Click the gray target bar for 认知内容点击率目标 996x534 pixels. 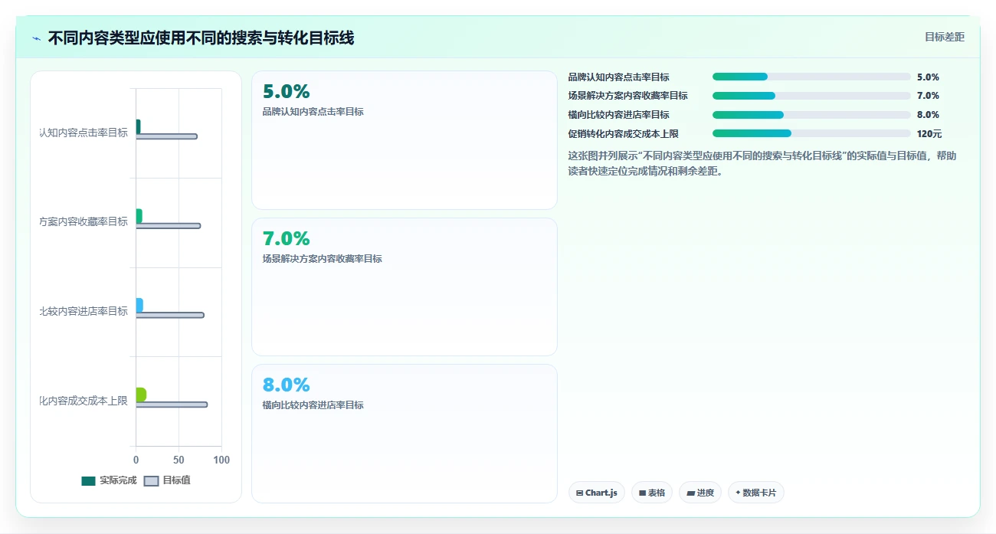pyautogui.click(x=166, y=136)
